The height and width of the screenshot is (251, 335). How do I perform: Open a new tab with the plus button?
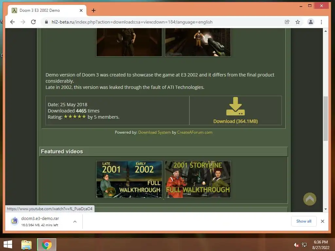tap(94, 10)
